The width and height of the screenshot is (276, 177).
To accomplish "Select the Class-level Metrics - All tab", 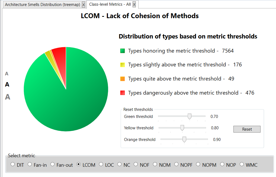I will pos(110,4).
